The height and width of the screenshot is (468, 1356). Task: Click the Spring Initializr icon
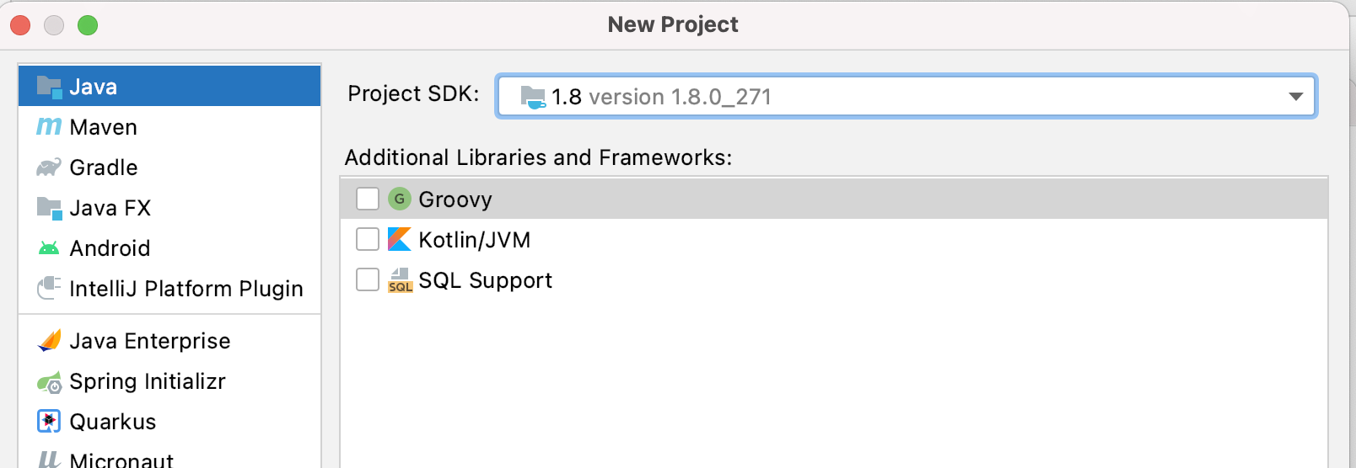pyautogui.click(x=49, y=381)
